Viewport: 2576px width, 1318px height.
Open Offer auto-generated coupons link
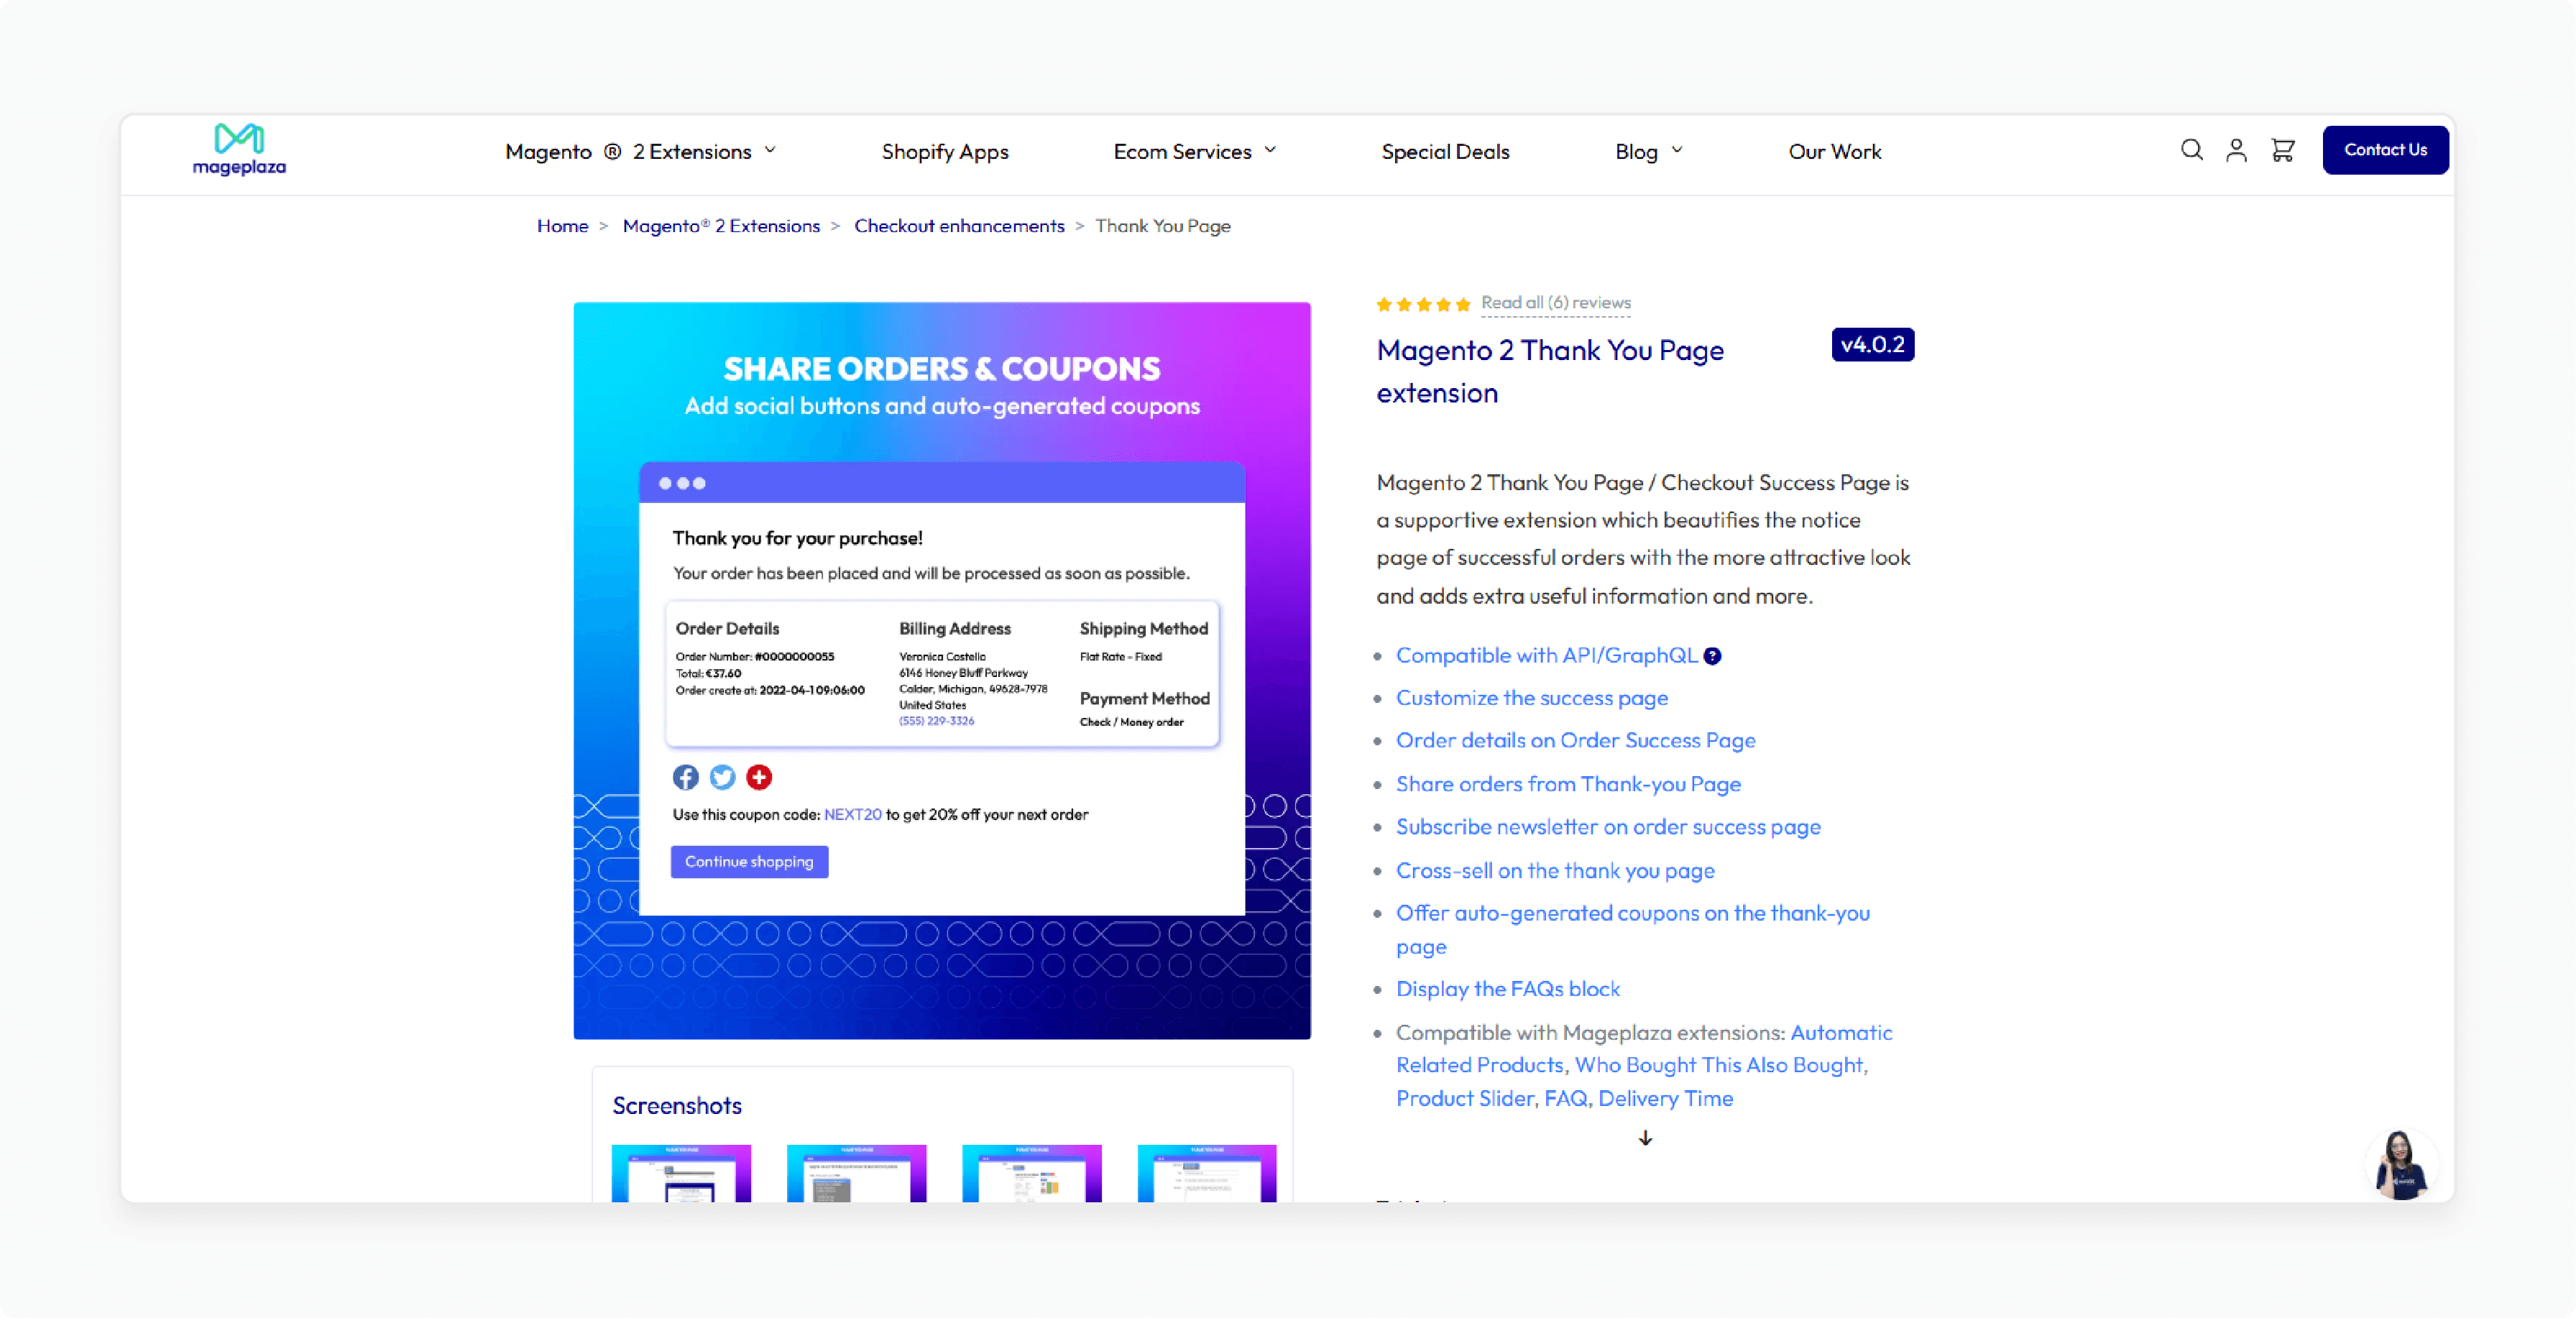pyautogui.click(x=1632, y=929)
